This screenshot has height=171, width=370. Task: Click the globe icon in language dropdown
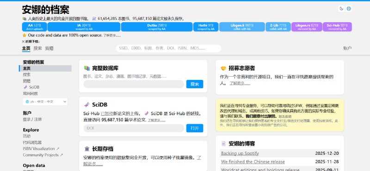tap(27, 102)
